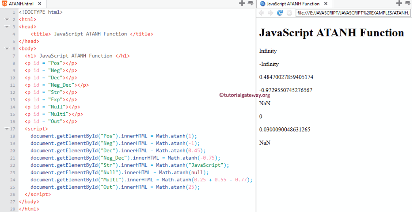
Task: Click the Math.atanh("JavaScript") statement
Action: (130, 165)
